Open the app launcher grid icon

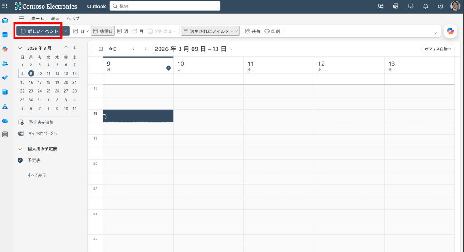[x=5, y=6]
